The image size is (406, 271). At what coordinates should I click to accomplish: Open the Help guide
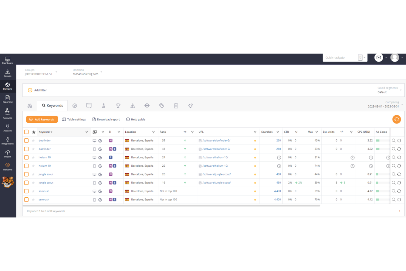136,119
